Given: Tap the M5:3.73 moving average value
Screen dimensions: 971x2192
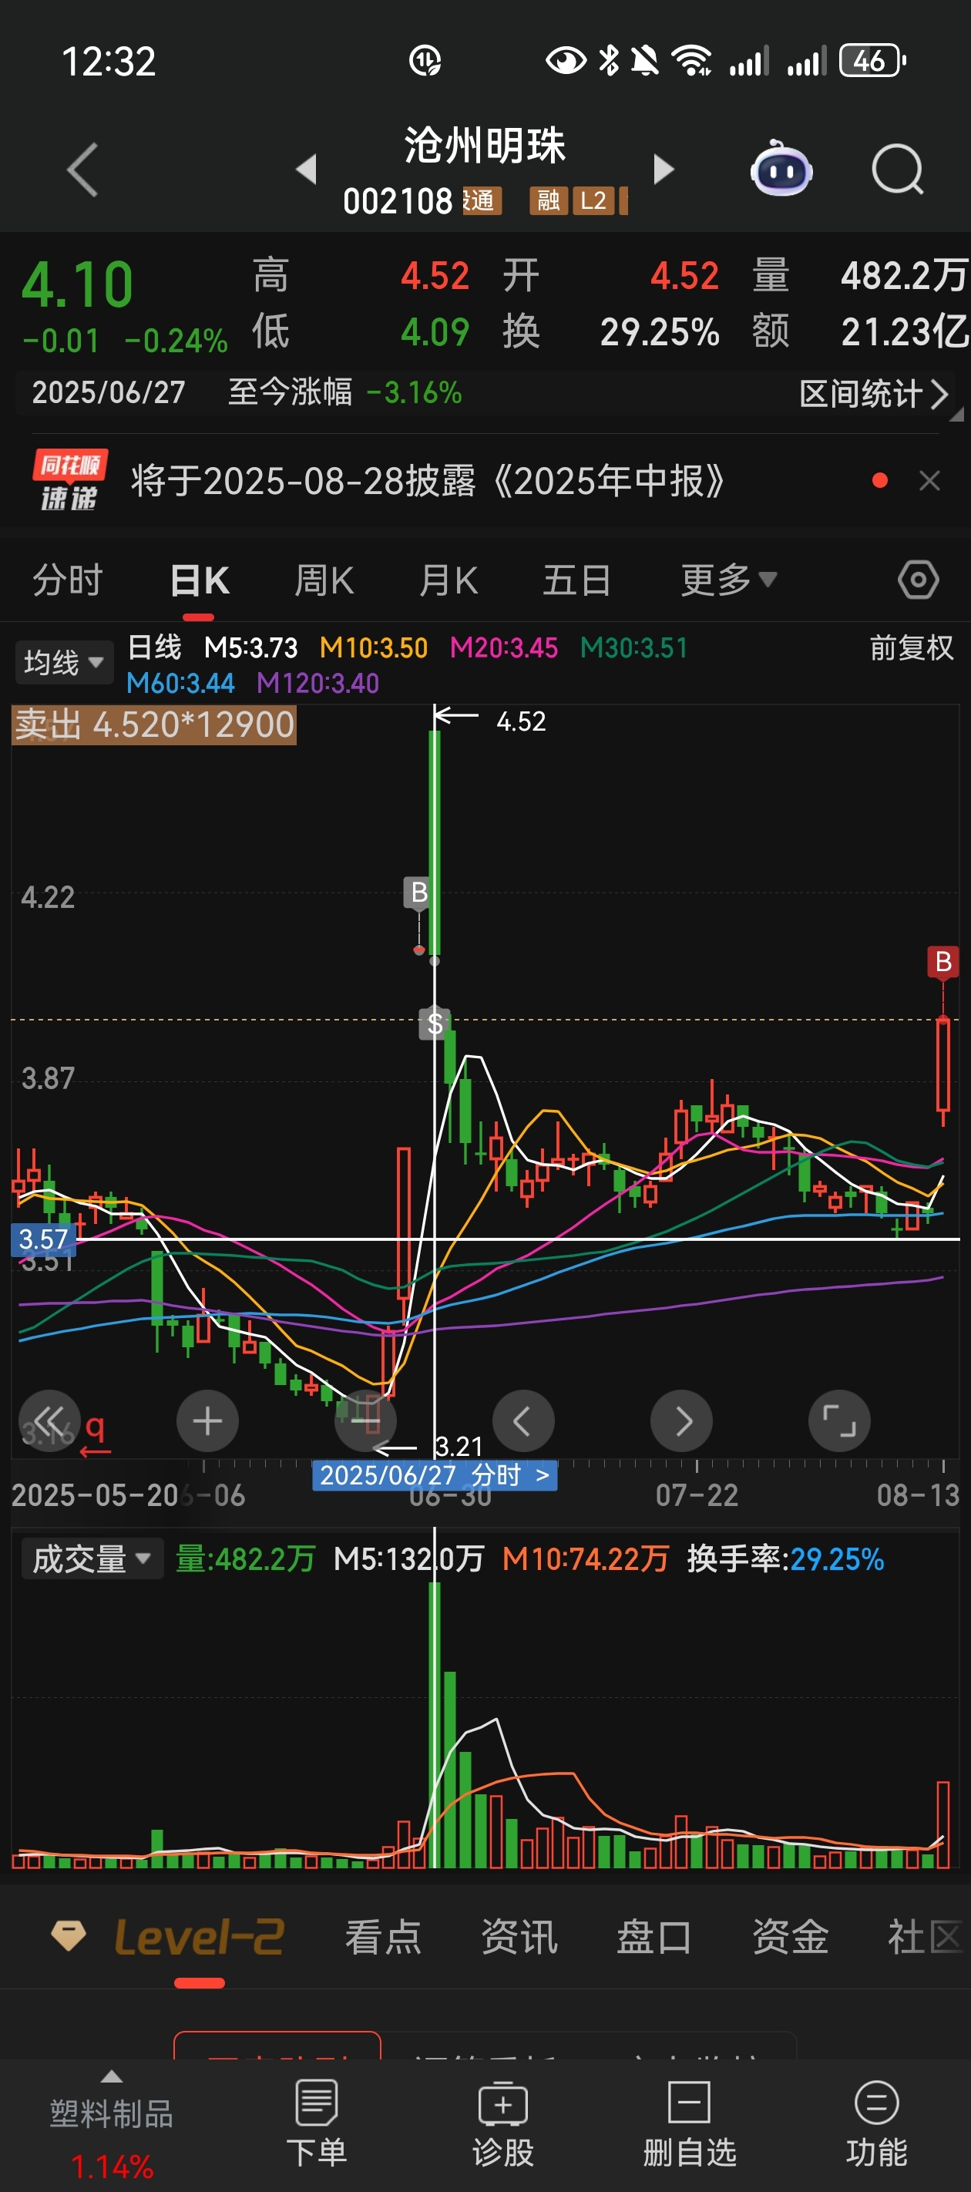Looking at the screenshot, I should click(251, 648).
